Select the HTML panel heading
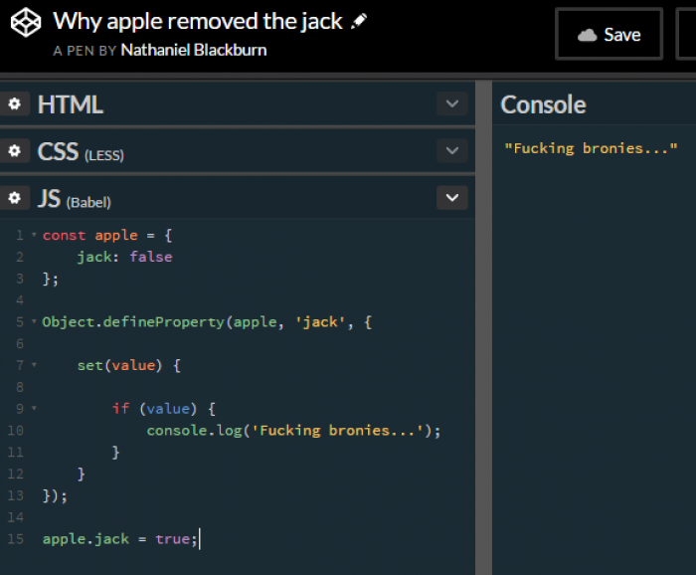Image resolution: width=696 pixels, height=575 pixels. click(71, 104)
